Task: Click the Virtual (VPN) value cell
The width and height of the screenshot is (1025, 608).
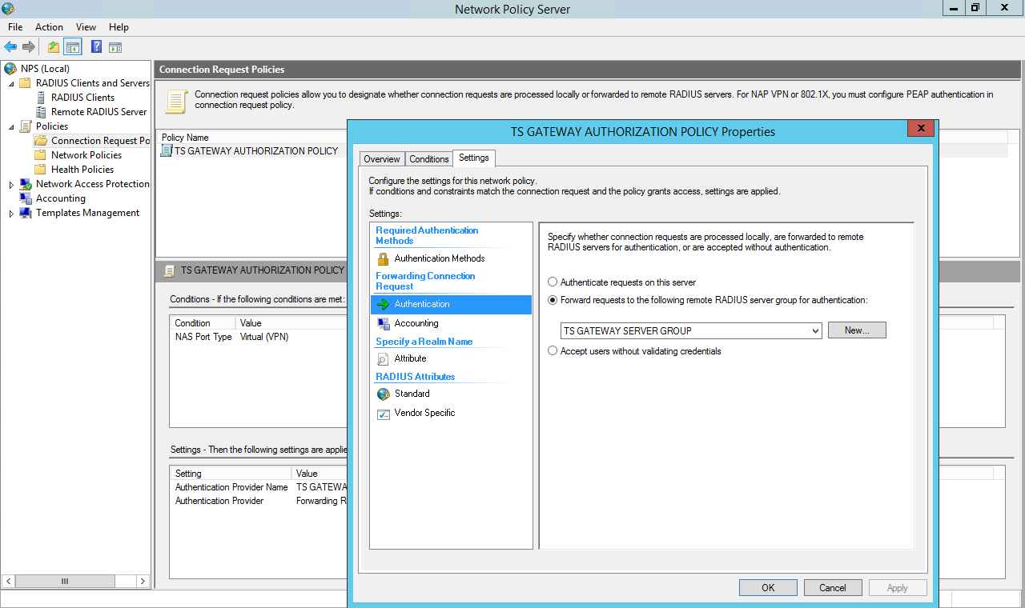Action: point(264,337)
